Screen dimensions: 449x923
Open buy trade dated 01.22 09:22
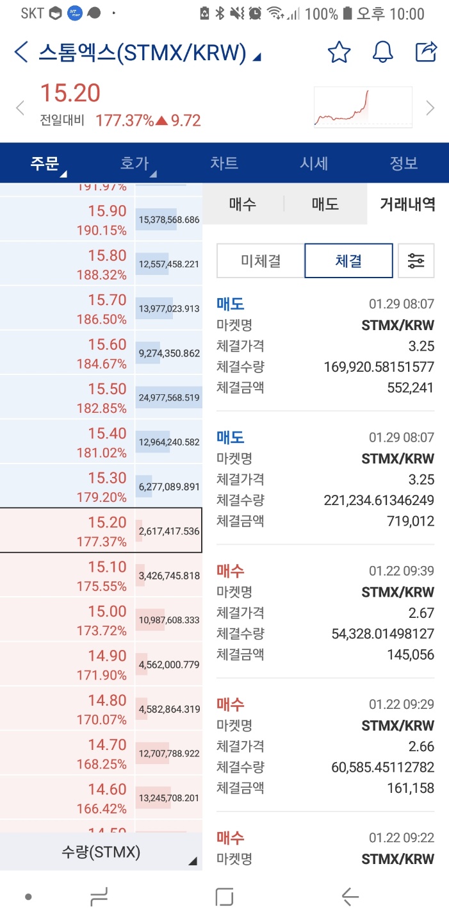pyautogui.click(x=325, y=848)
